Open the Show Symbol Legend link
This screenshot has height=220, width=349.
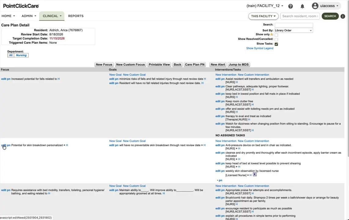[x=260, y=48]
